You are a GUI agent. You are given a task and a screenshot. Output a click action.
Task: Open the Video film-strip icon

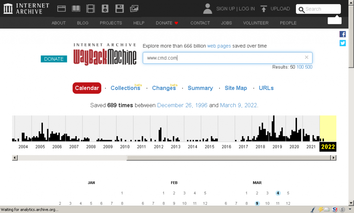(x=91, y=8)
